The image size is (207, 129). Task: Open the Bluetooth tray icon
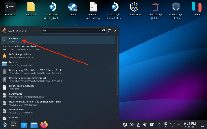[159, 125]
